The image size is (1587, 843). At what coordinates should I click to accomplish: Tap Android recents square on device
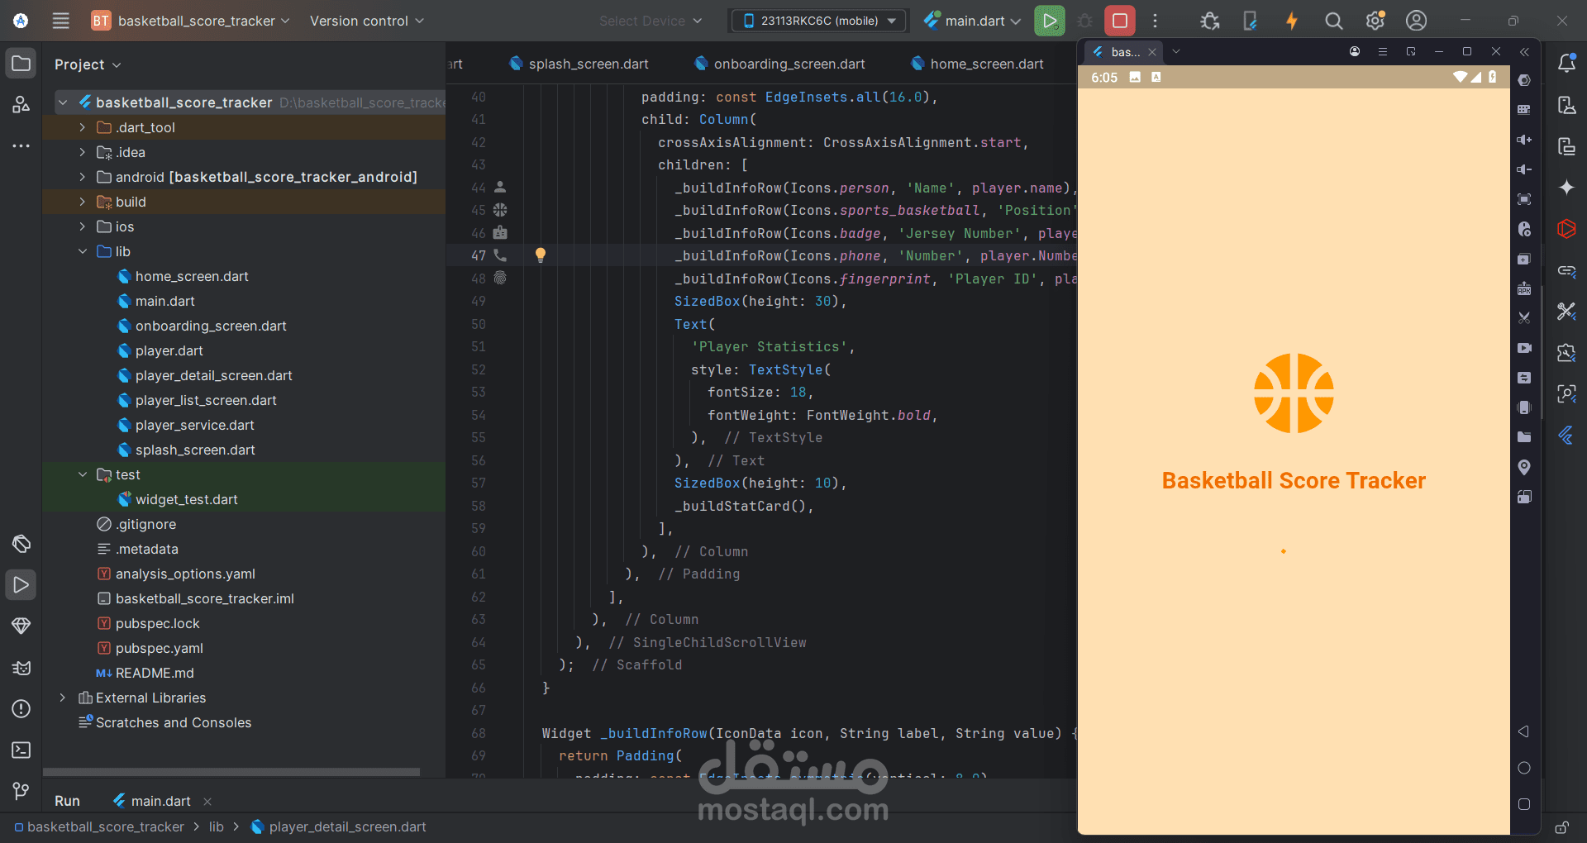click(x=1524, y=804)
